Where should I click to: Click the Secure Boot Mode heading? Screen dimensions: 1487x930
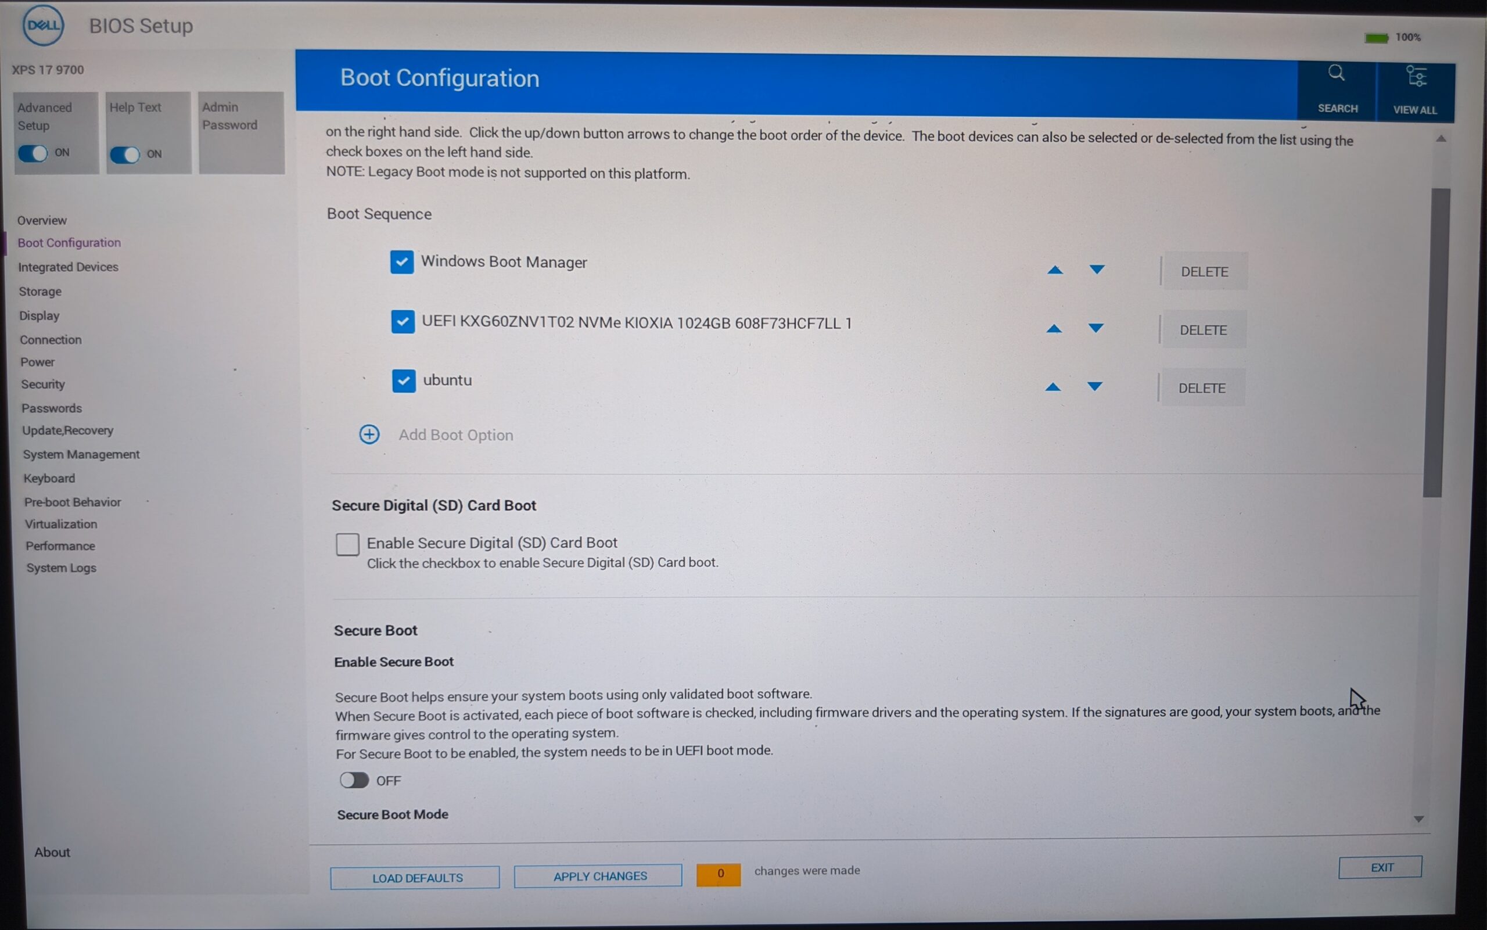(x=392, y=814)
